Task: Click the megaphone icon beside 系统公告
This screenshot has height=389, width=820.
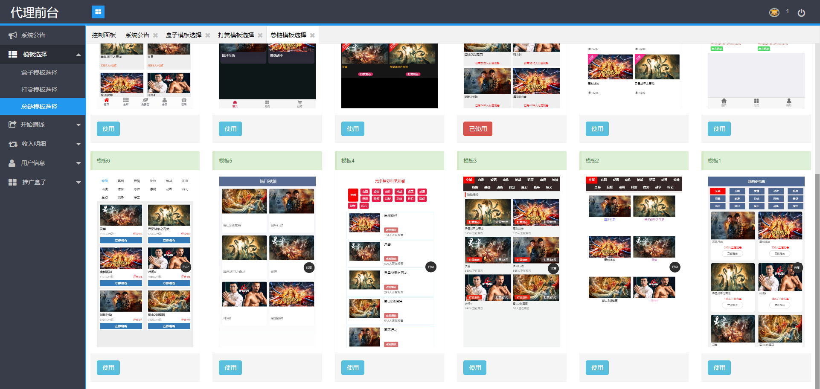Action: coord(13,35)
